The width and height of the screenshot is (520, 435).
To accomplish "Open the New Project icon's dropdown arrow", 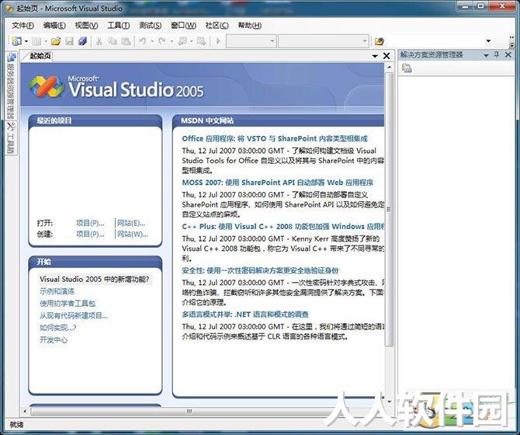I will coord(26,41).
